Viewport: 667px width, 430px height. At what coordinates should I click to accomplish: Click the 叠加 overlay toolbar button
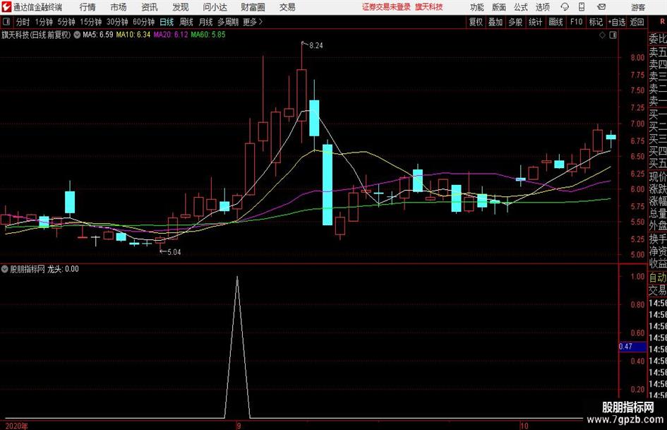click(x=495, y=22)
